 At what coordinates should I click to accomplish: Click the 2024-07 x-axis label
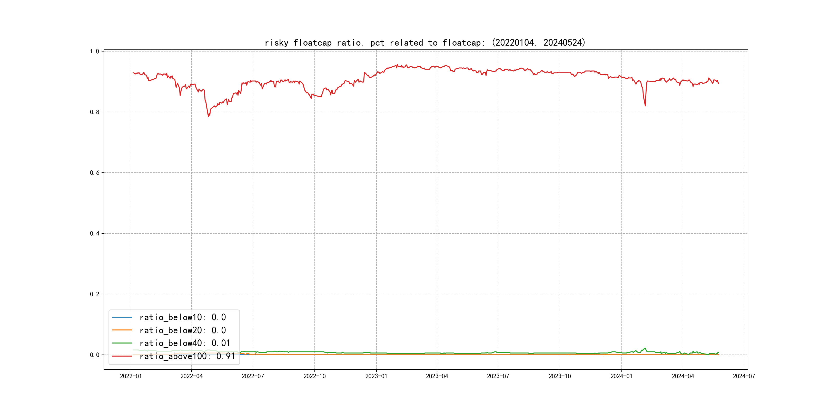[x=744, y=376]
